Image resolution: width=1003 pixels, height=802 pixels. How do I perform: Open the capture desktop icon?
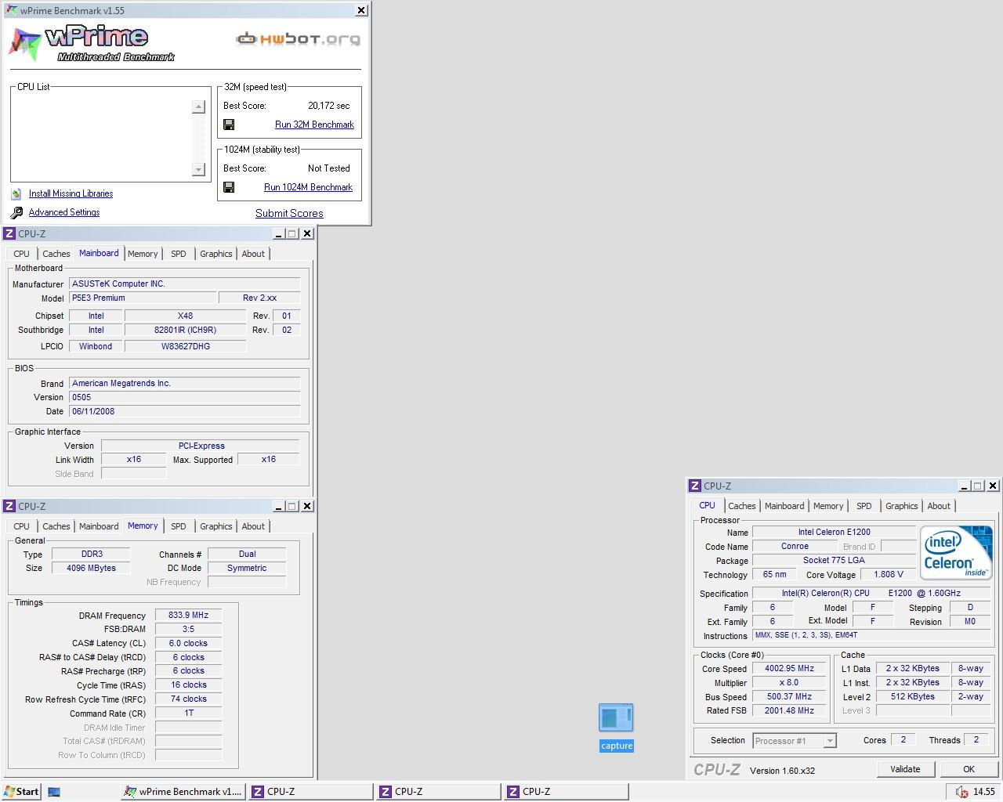(616, 727)
